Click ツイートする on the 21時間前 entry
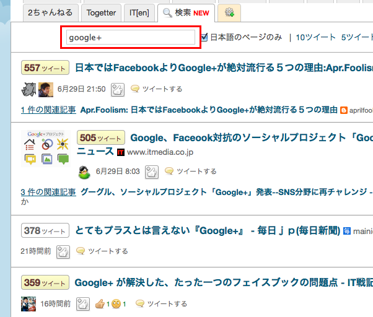Image resolution: width=373 pixels, height=317 pixels. pos(108,251)
